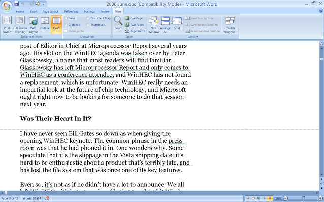Toggle the Gridlines checkbox
The image size is (324, 202).
click(x=66, y=25)
